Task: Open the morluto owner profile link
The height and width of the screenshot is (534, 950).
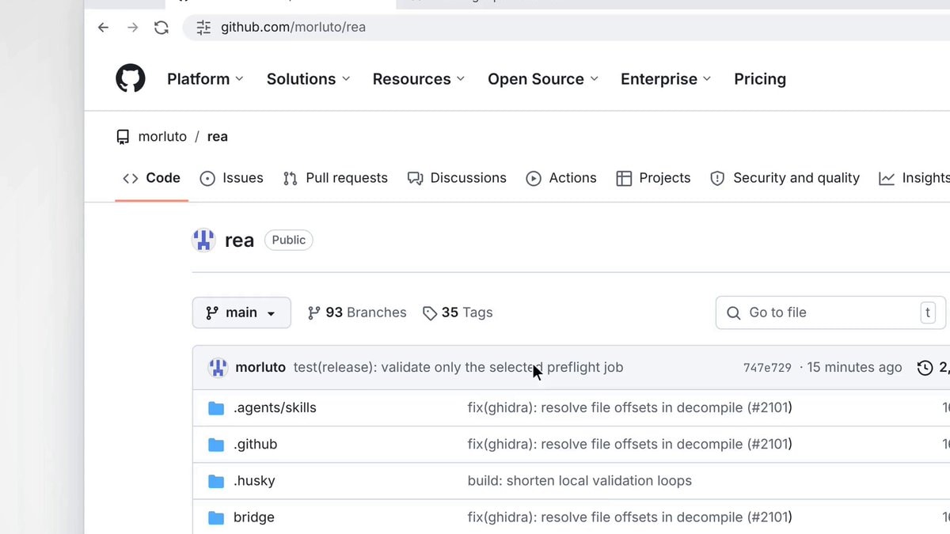Action: [x=162, y=137]
